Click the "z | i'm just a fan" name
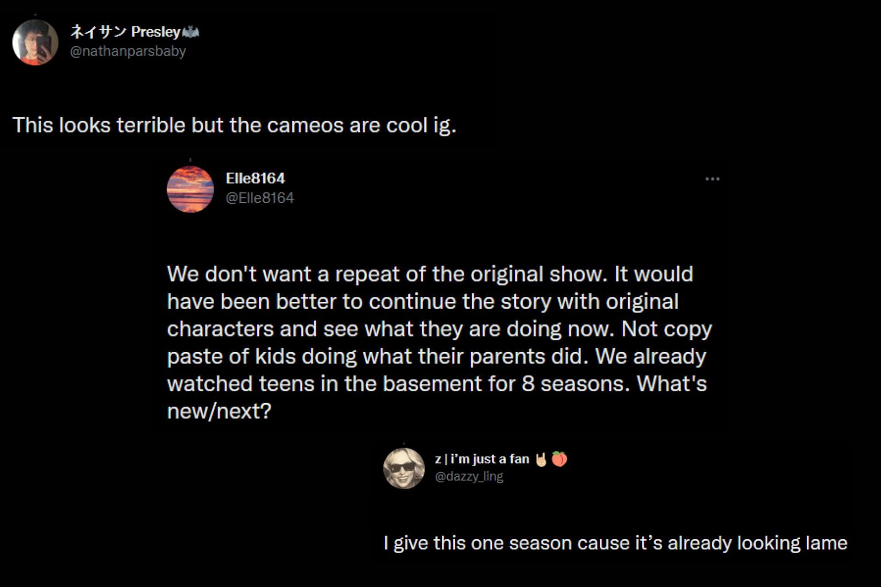 pos(482,459)
